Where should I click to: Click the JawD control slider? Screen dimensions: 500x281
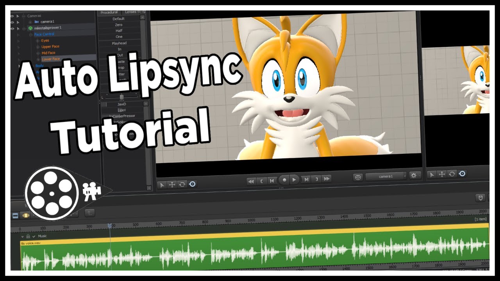click(x=121, y=104)
